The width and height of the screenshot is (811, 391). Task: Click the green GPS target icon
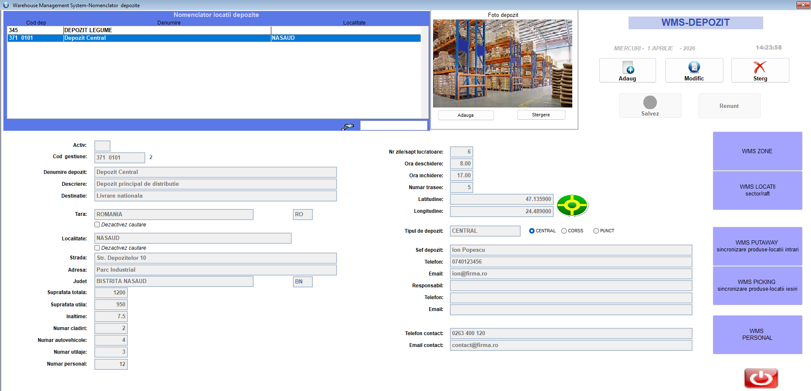[572, 206]
